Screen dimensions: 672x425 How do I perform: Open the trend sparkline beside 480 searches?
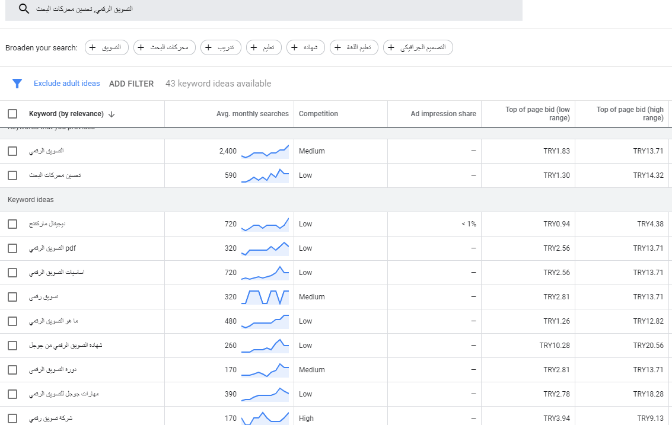point(265,321)
